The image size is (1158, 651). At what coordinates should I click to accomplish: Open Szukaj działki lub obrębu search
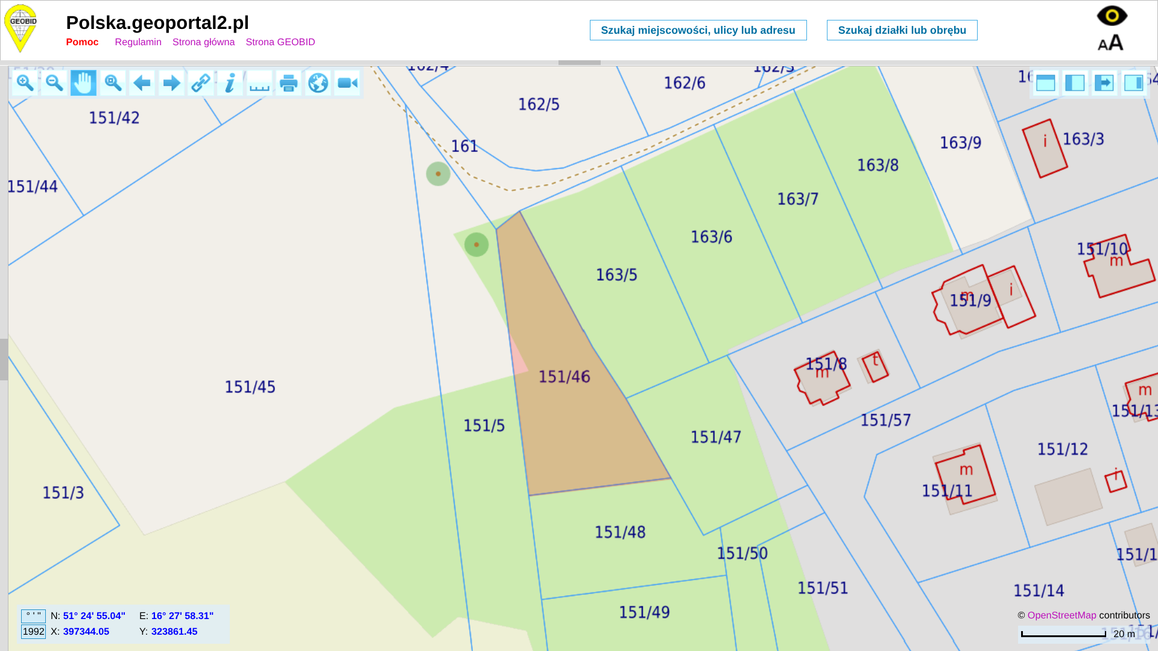pos(902,30)
